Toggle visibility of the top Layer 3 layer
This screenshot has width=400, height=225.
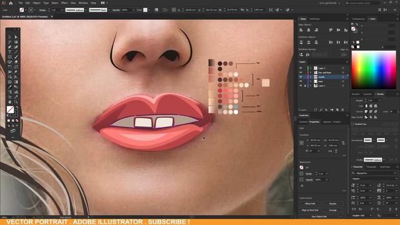(301, 68)
